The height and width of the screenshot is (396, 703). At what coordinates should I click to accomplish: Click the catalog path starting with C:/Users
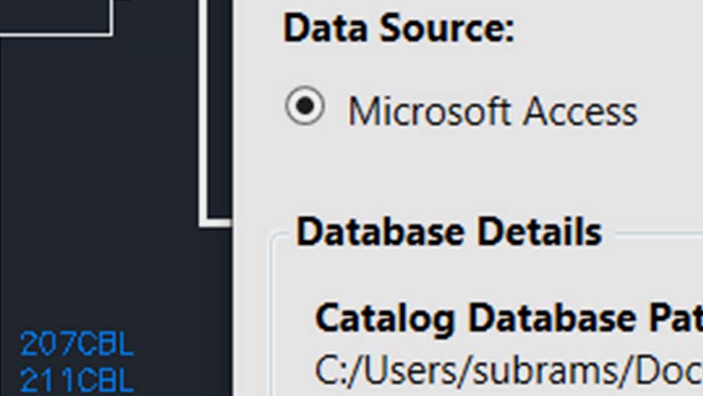[x=509, y=368]
